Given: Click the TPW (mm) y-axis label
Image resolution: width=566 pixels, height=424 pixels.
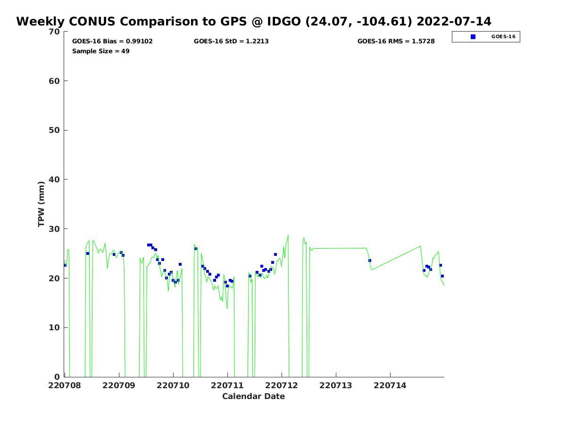Looking at the screenshot, I should tap(42, 204).
